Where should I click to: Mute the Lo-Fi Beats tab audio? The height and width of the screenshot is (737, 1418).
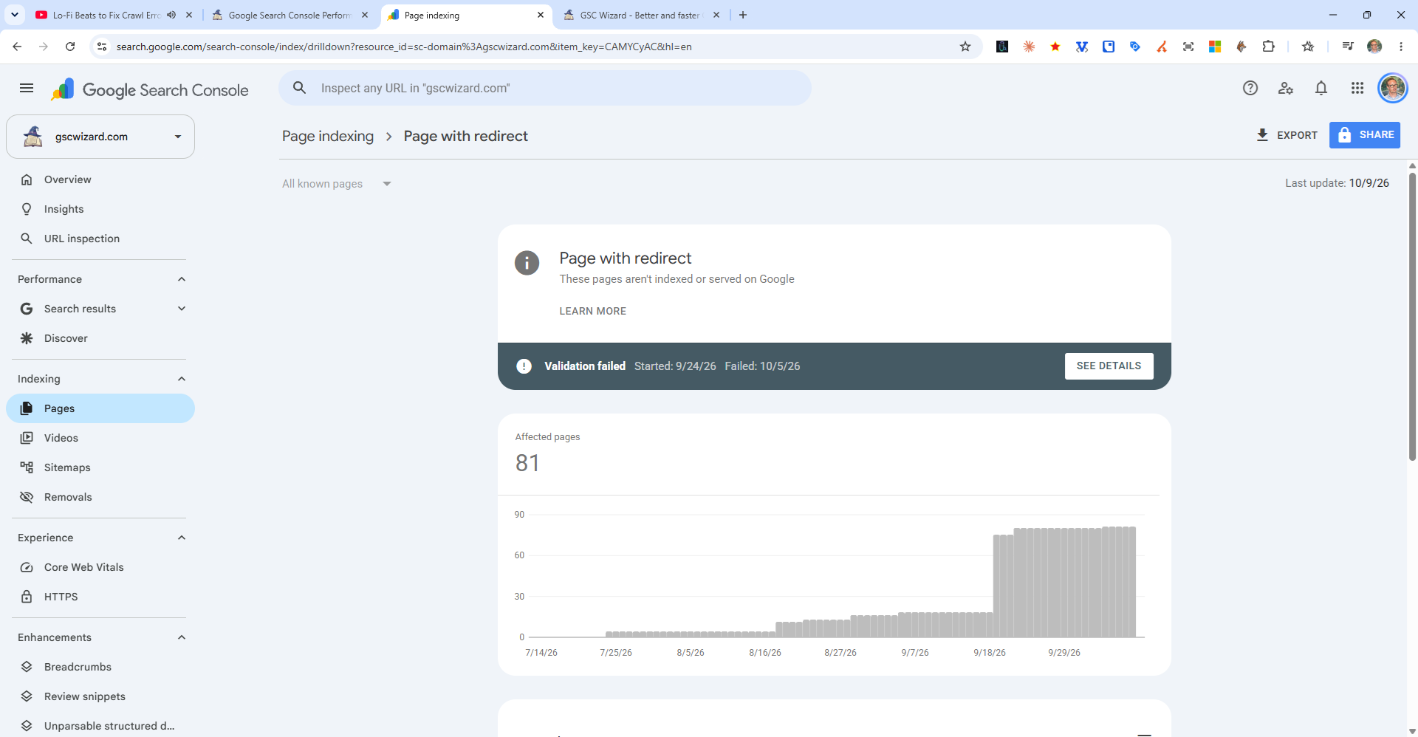[x=171, y=15]
